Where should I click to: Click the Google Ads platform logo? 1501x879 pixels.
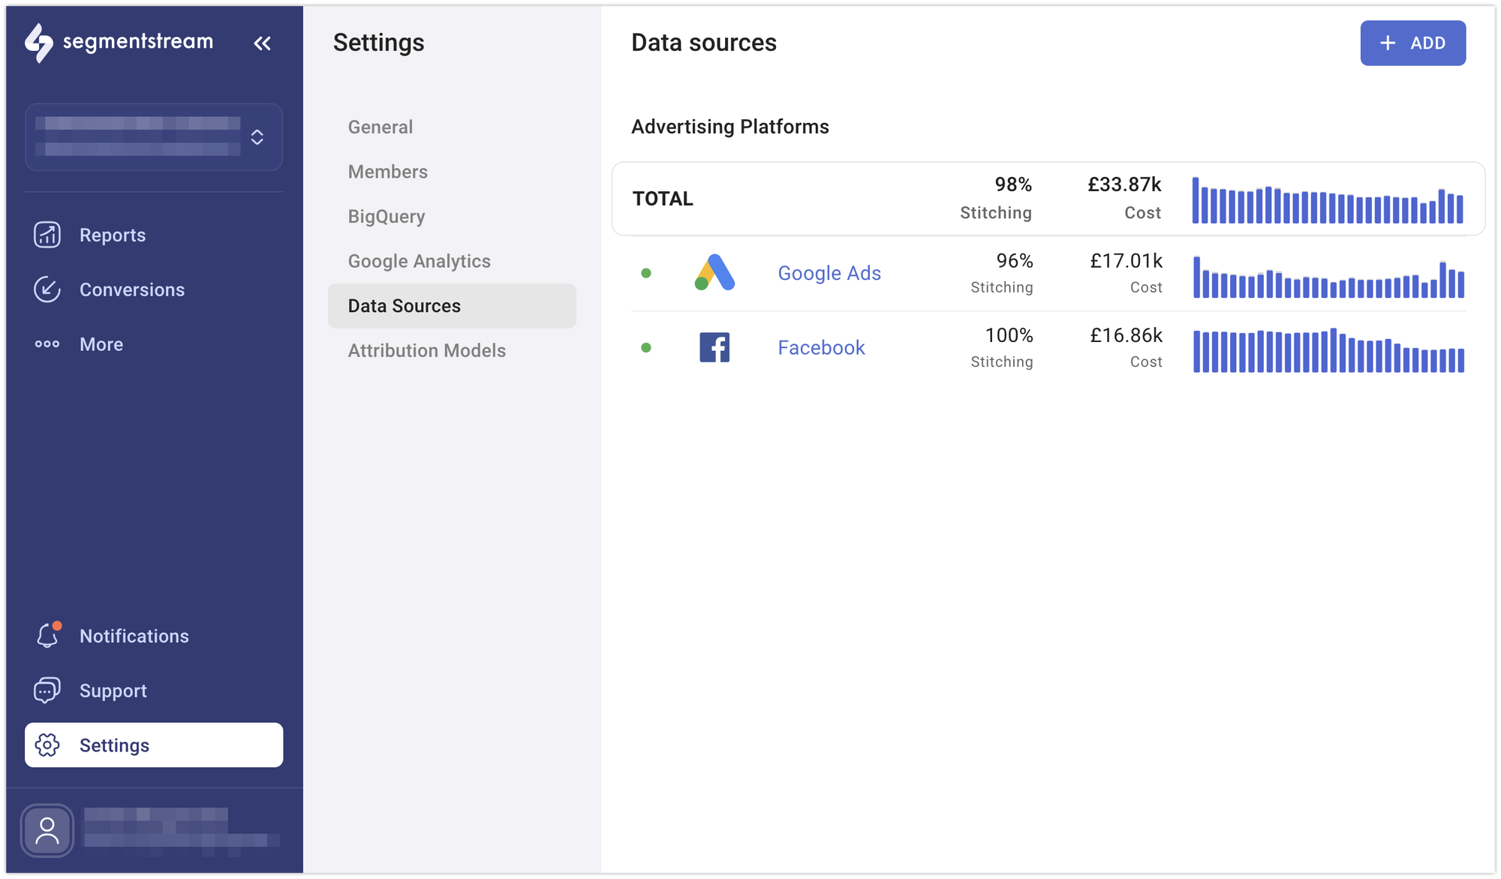[x=714, y=273]
